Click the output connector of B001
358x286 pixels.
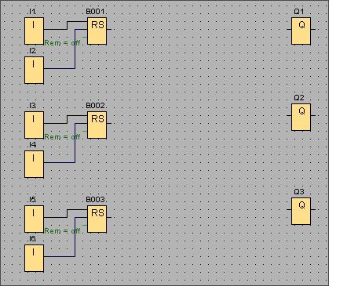(109, 29)
